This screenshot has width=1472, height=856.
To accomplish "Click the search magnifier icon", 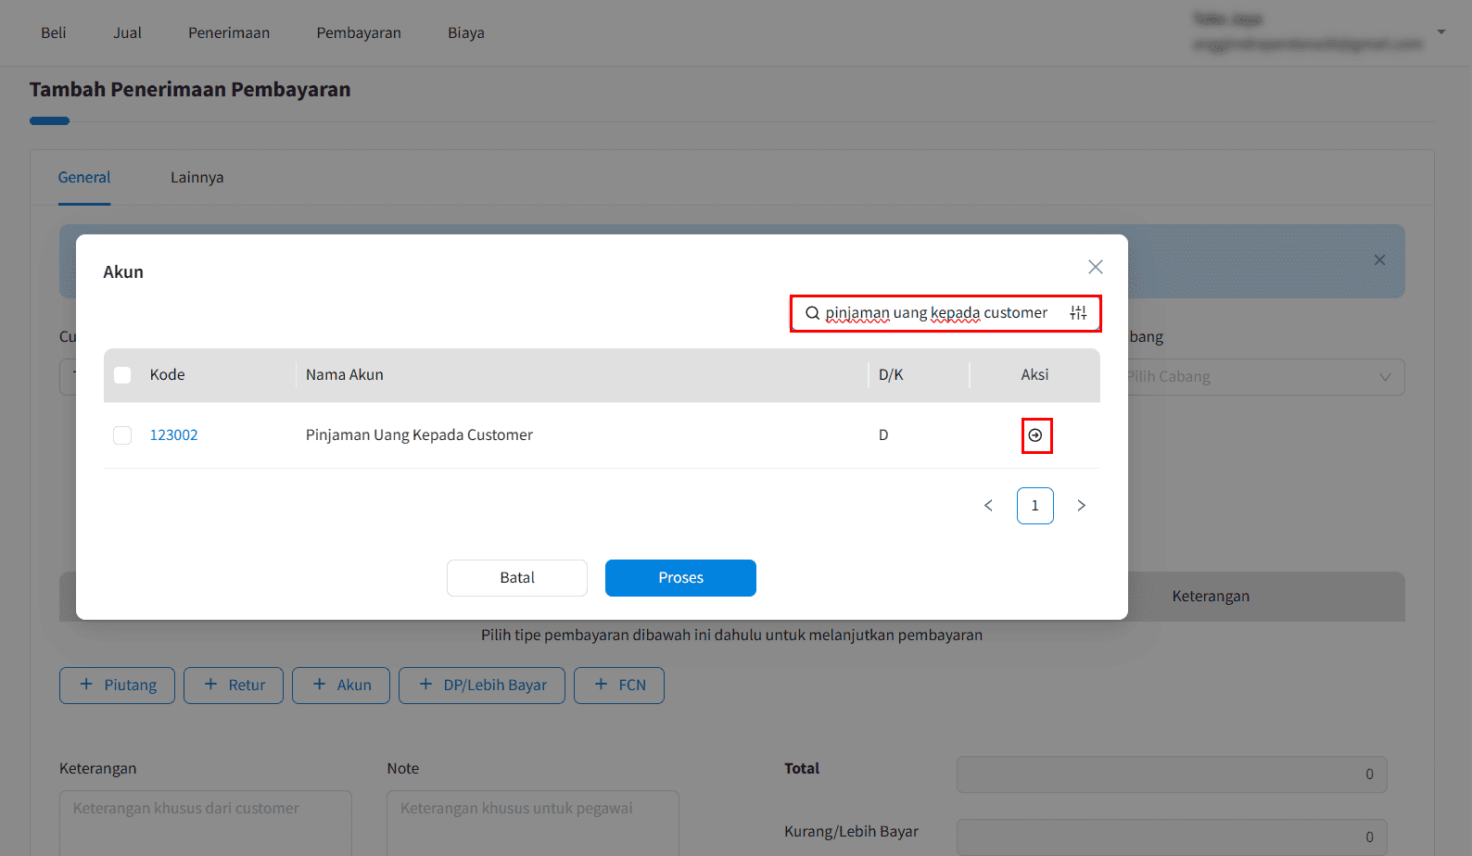I will pyautogui.click(x=812, y=313).
